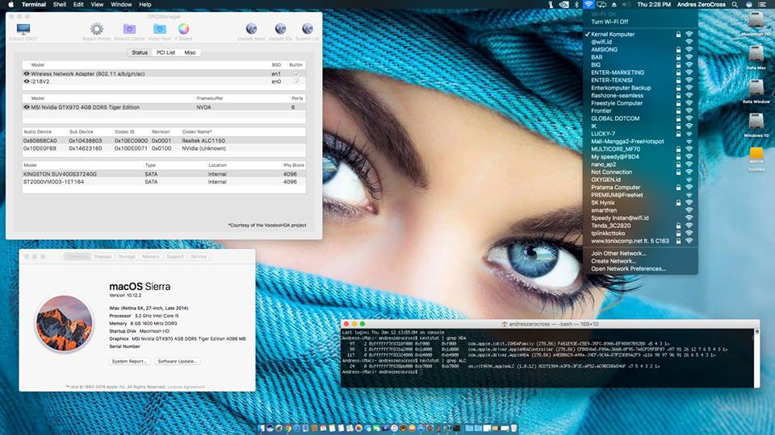
Task: Click Andres ZeroCross user name in menu bar
Action: pyautogui.click(x=701, y=5)
